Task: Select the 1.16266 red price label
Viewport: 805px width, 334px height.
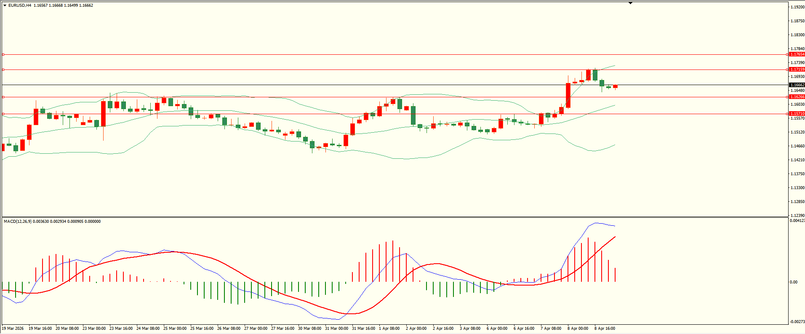Action: [797, 97]
